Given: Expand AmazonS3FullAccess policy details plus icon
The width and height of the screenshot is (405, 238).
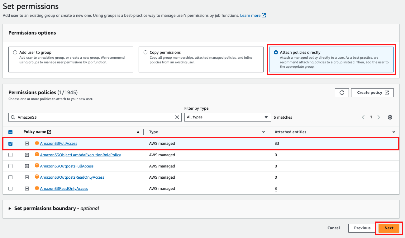Looking at the screenshot, I should [x=27, y=144].
